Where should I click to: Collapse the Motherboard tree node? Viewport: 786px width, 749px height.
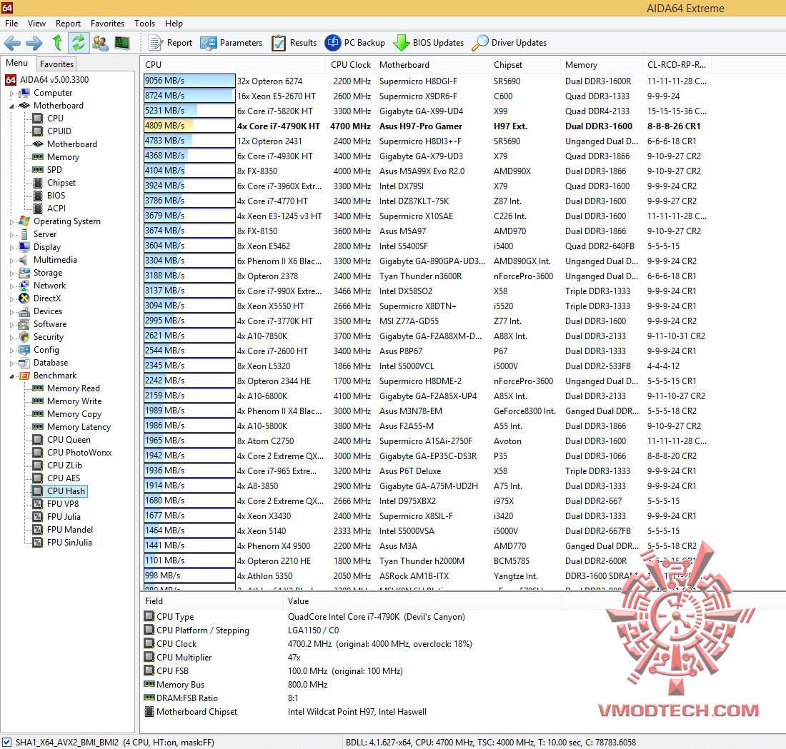point(11,106)
